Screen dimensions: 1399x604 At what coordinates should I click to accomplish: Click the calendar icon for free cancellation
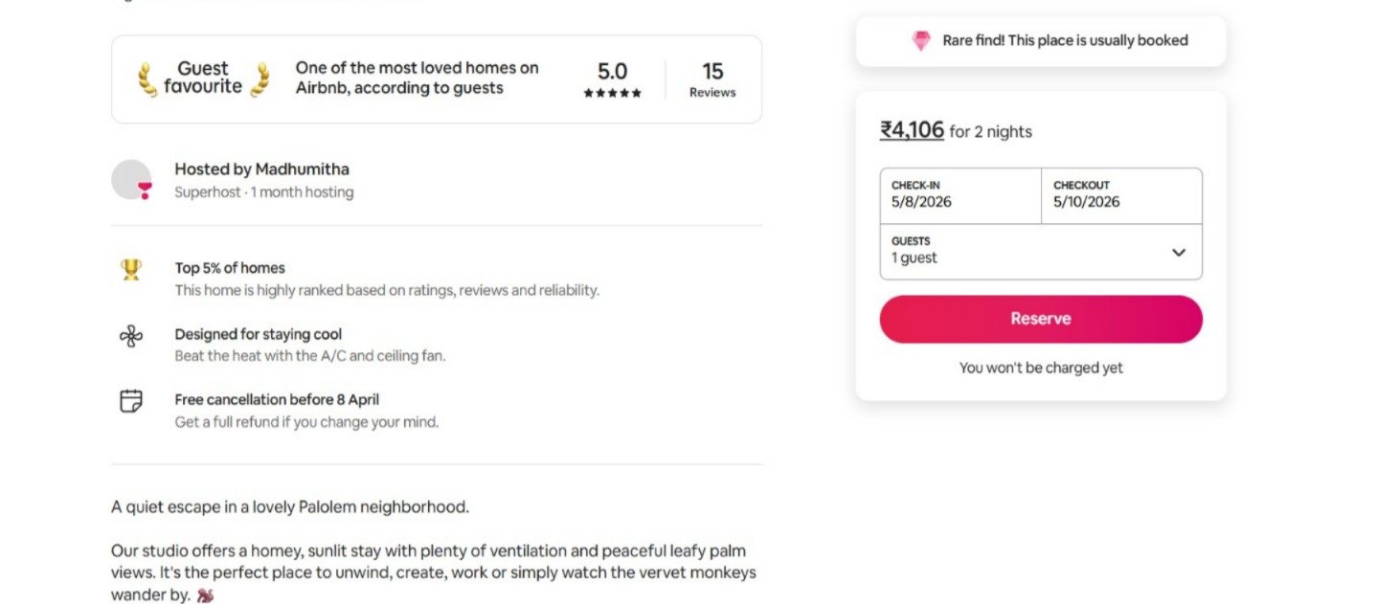click(131, 401)
